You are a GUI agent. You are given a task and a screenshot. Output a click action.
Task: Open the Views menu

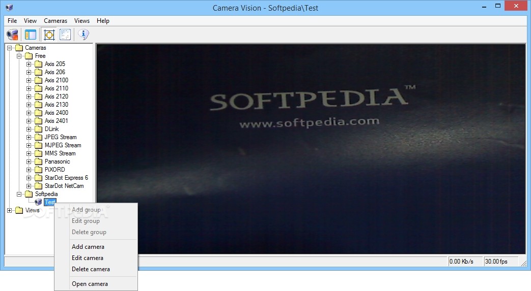pos(82,21)
